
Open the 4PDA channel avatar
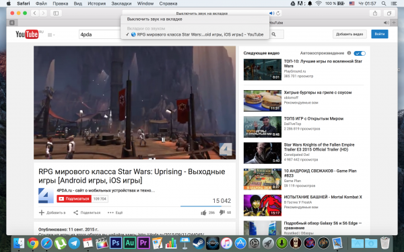point(46,196)
